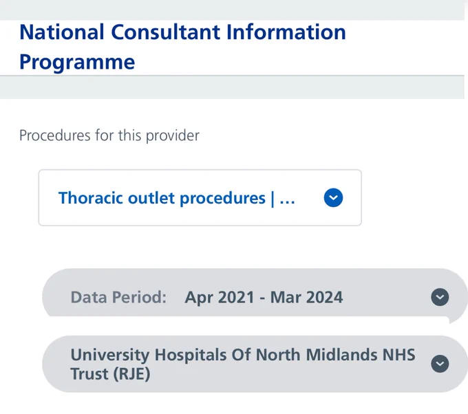This screenshot has height=414, width=468.
Task: Click 'NHS' in the trust selector
Action: (x=399, y=355)
